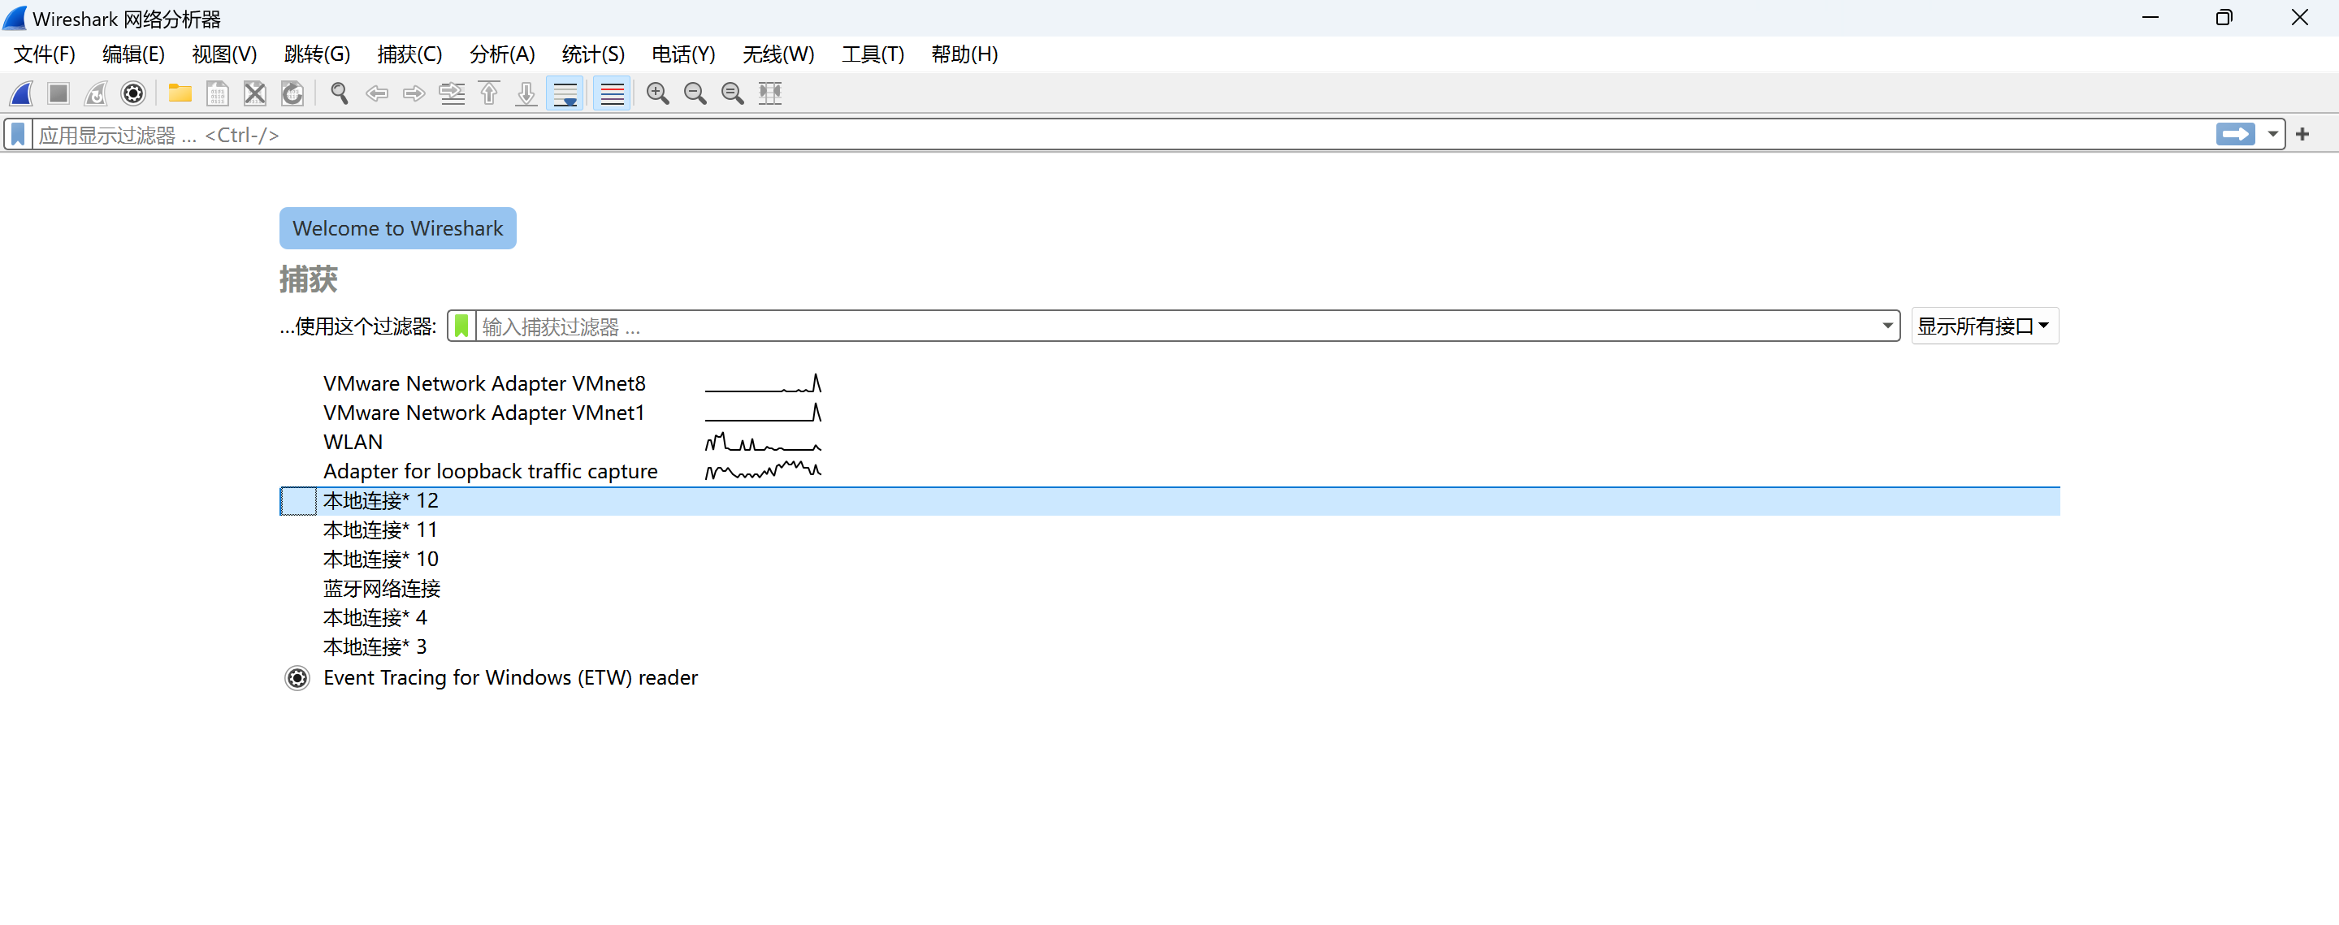Expand display filter history arrow
2339x925 pixels.
pyautogui.click(x=2272, y=136)
